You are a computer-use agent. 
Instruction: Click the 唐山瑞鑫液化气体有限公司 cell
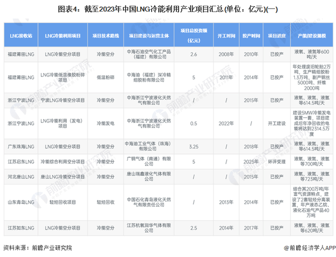point(149,176)
